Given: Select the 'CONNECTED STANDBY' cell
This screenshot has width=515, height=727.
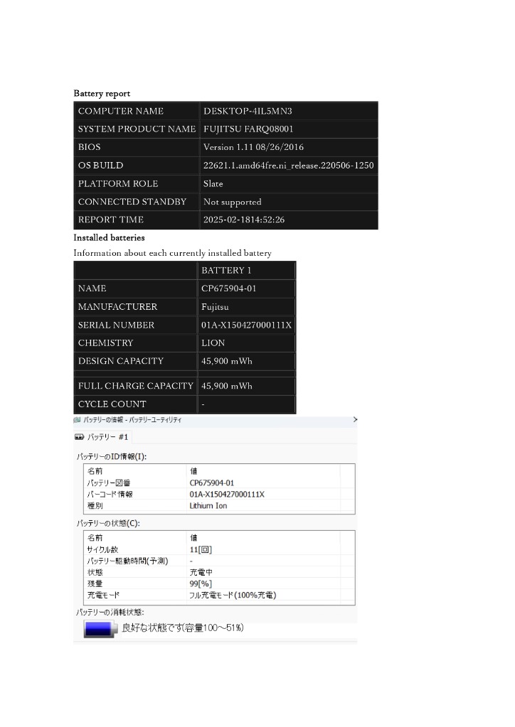Looking at the screenshot, I should 137,202.
